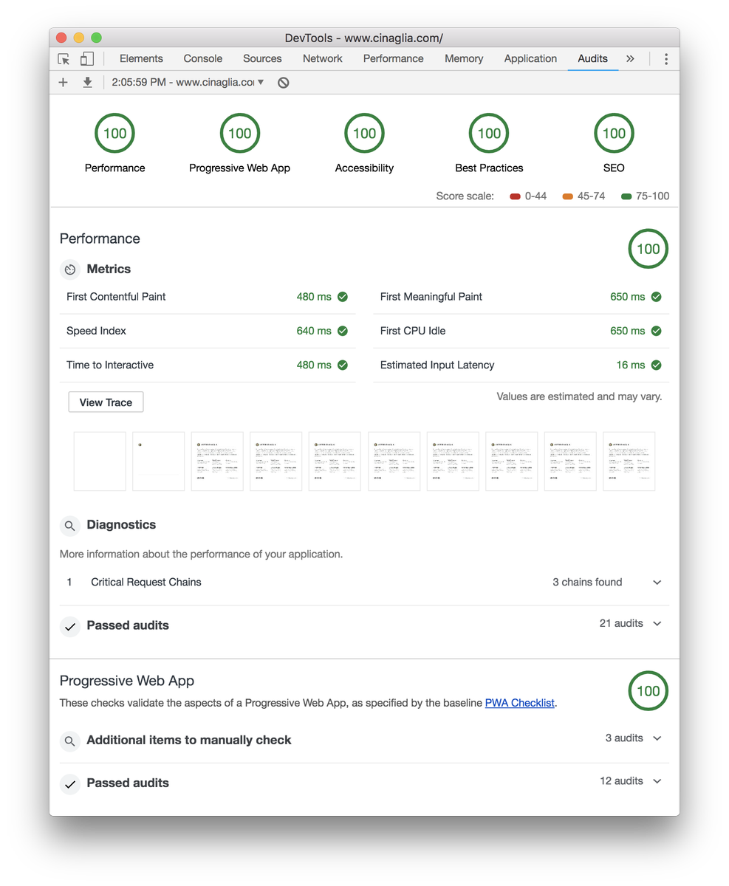The image size is (729, 886).
Task: Click the green check beside First Contentful Paint
Action: click(343, 297)
